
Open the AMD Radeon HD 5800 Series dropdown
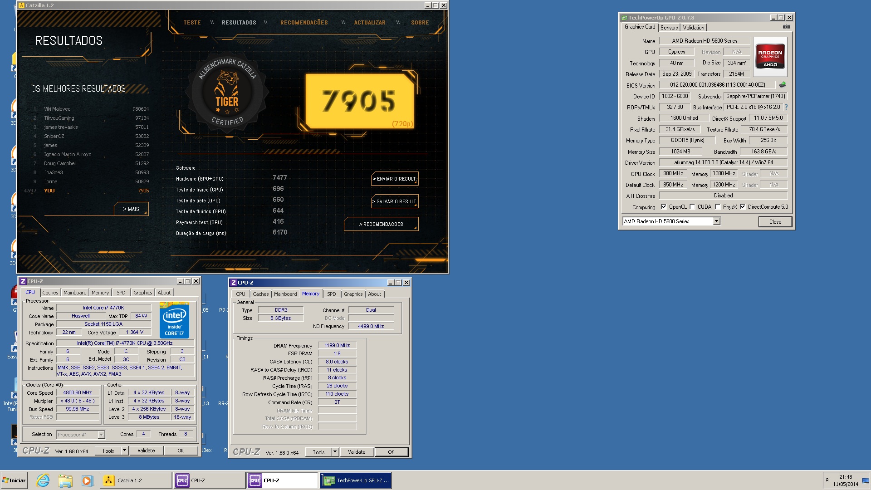(716, 221)
